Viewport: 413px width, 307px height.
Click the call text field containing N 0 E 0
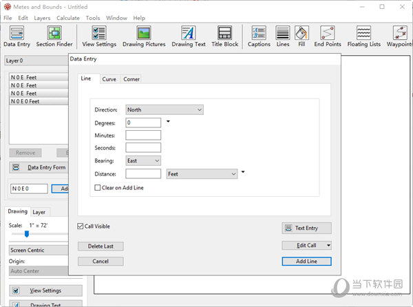(x=29, y=189)
